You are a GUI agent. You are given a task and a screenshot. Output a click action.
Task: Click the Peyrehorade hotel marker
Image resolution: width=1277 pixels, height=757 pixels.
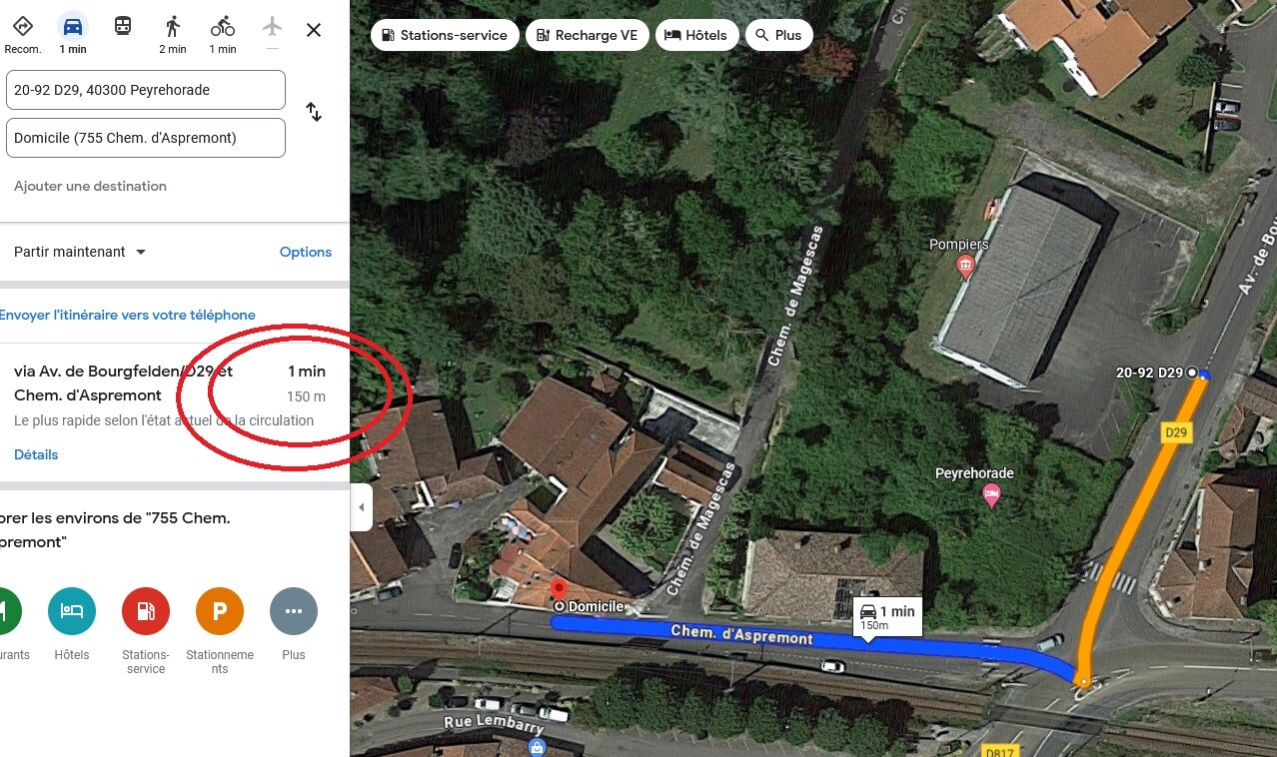991,495
